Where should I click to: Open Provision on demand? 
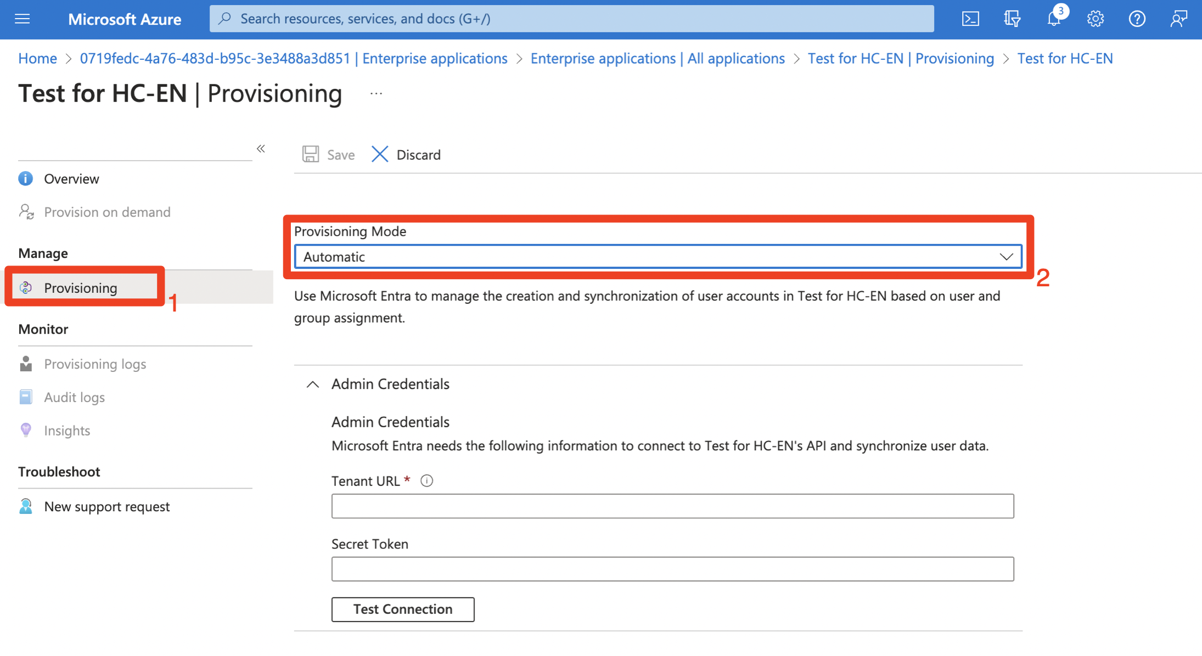tap(107, 212)
